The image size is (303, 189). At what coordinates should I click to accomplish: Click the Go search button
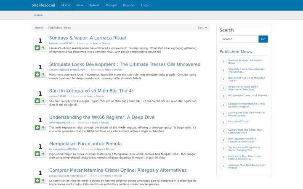coord(263,39)
